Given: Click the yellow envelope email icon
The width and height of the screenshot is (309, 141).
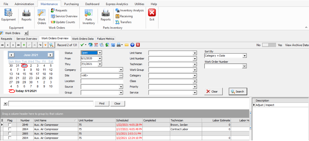Looking at the screenshot, I should [x=127, y=45].
